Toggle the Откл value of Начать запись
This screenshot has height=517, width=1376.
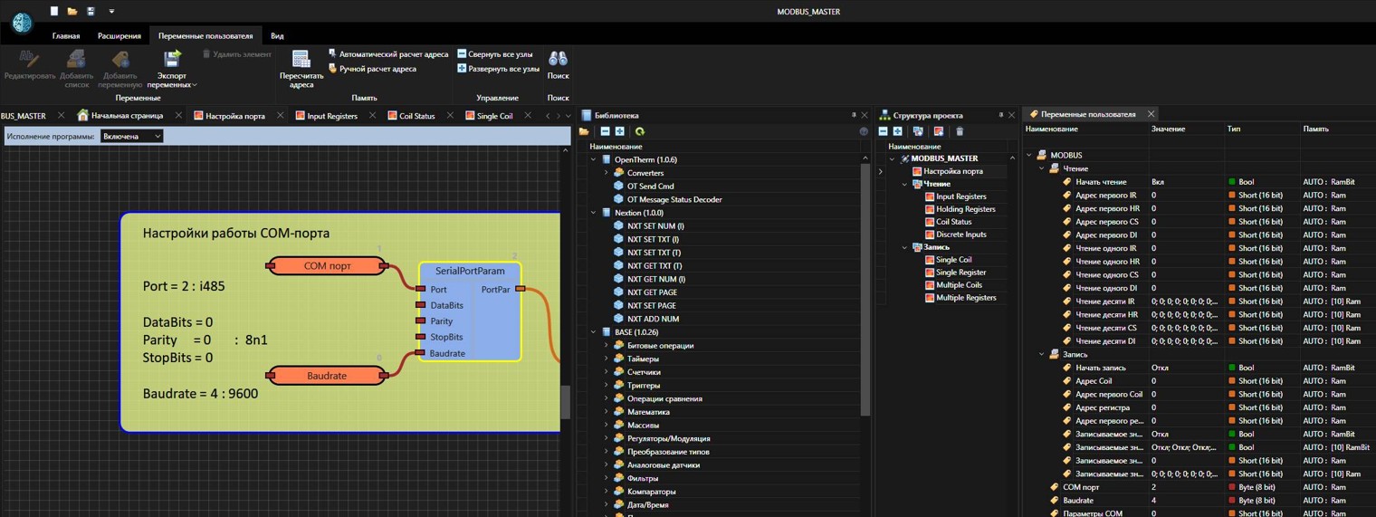[1160, 368]
